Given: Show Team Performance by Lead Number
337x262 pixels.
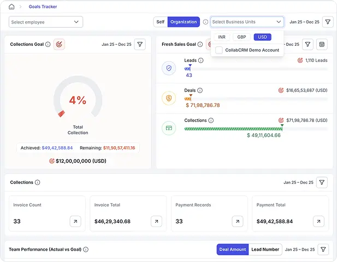Looking at the screenshot, I should (265, 249).
